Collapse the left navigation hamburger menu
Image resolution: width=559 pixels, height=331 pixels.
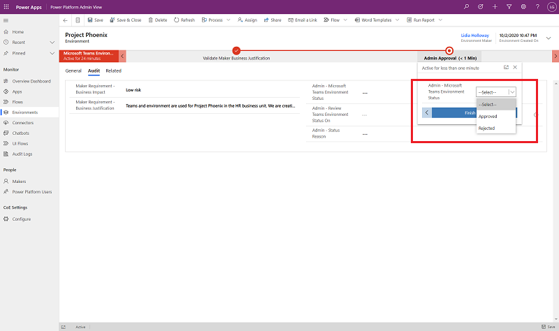(x=6, y=20)
